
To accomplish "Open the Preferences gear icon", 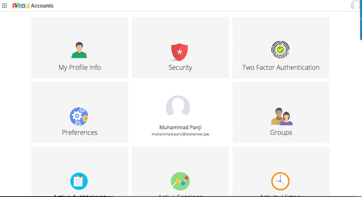I will pos(79,116).
